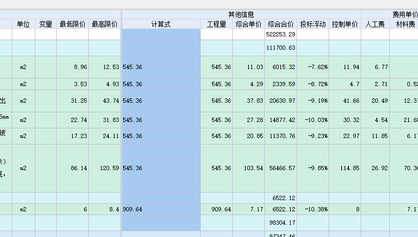Viewport: 418px width, 237px height.
Task: Select unit price cell 37.83
Action: 249,101
